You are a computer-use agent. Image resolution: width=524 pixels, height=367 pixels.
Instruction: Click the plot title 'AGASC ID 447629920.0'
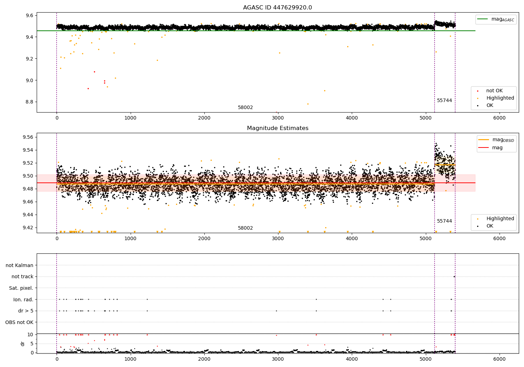tap(277, 8)
